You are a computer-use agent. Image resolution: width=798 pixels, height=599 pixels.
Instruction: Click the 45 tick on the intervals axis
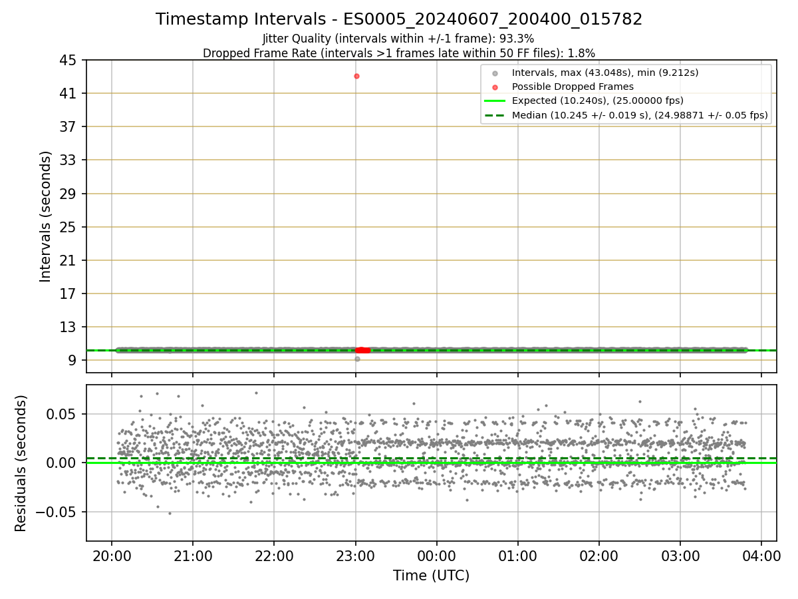click(x=68, y=60)
